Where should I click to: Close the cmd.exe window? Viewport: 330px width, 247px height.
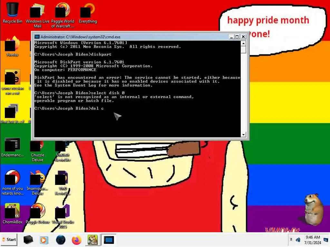point(243,37)
